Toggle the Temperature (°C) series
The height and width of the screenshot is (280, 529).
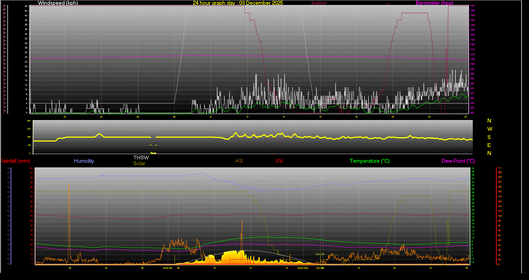click(x=369, y=161)
